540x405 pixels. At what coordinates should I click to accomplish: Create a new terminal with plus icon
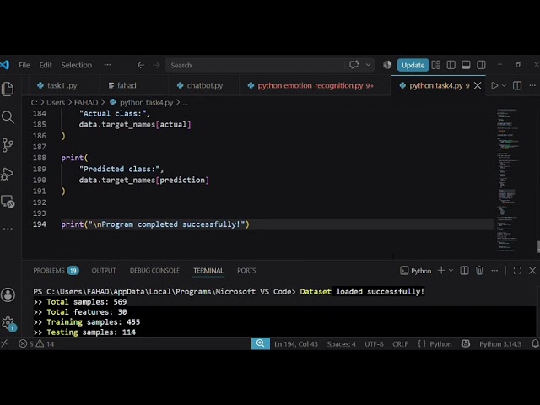tap(441, 270)
